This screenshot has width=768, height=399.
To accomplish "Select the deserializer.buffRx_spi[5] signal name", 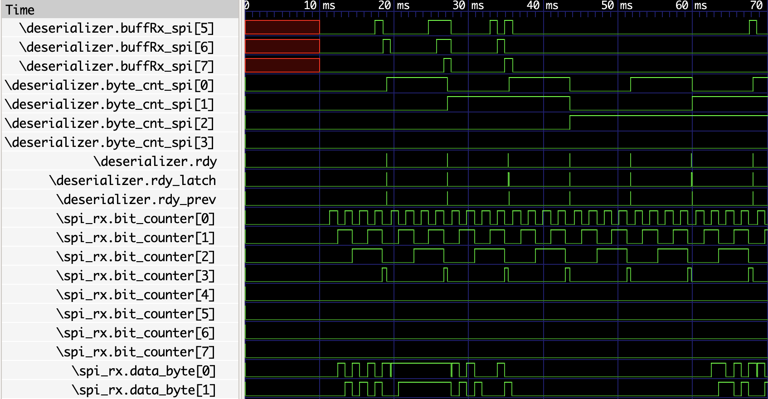I will [116, 28].
